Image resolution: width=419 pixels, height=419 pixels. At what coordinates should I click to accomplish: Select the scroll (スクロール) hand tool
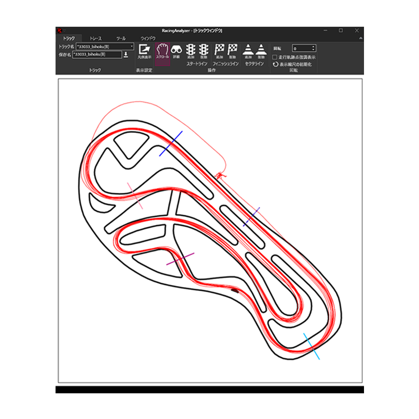click(x=162, y=51)
